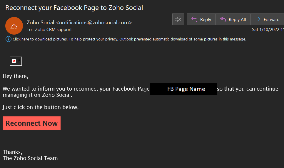Toggle the sun icon dark mode switch
The width and height of the screenshot is (284, 168).
pyautogui.click(x=178, y=19)
